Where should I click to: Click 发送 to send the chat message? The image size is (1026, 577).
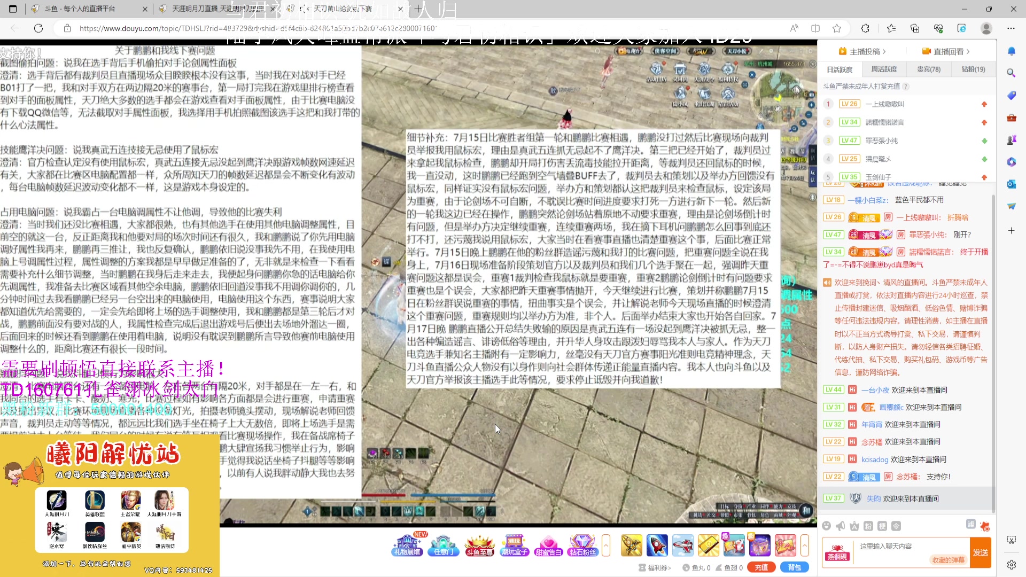click(x=981, y=553)
